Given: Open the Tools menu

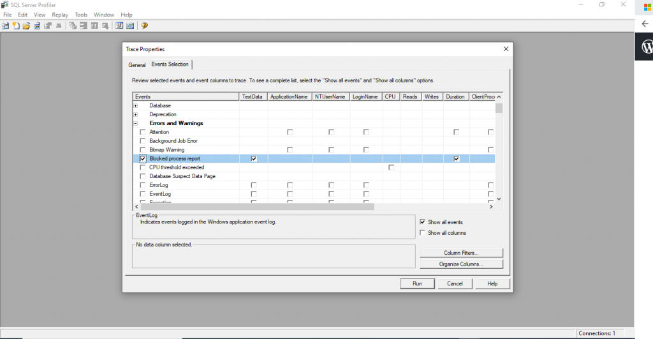Looking at the screenshot, I should (81, 15).
